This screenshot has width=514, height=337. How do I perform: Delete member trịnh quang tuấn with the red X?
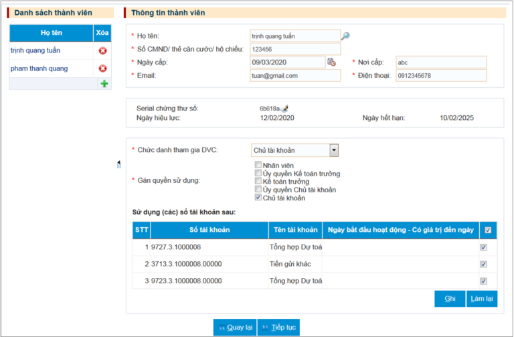[x=102, y=51]
